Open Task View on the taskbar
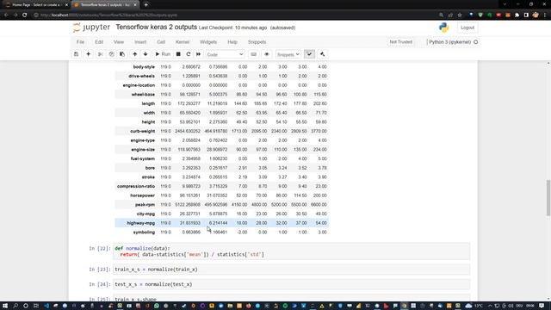 coord(36,306)
